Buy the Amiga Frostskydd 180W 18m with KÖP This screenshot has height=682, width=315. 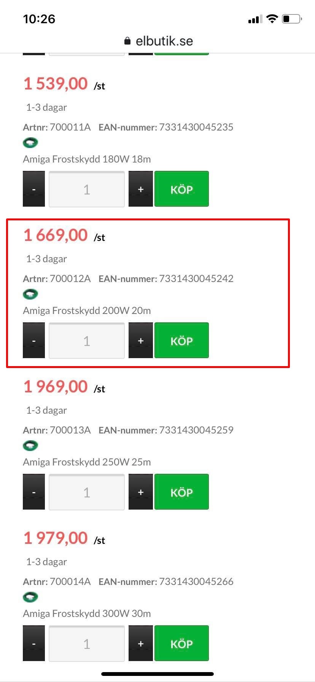tap(181, 189)
